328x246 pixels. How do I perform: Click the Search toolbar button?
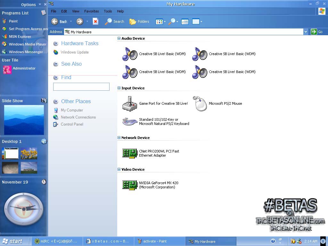click(114, 21)
